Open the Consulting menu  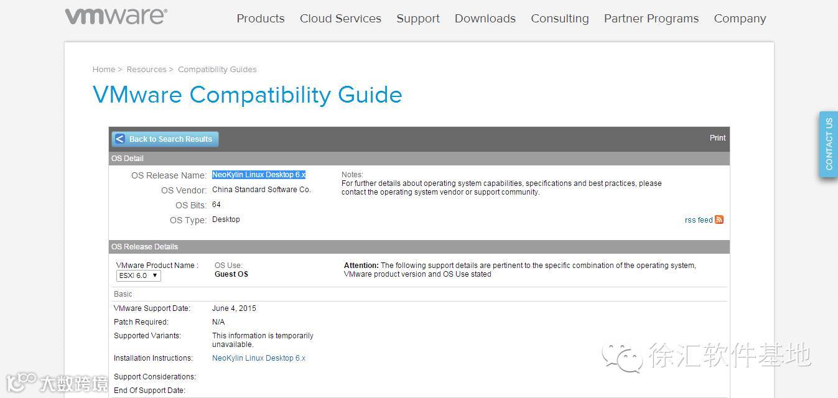pyautogui.click(x=559, y=19)
